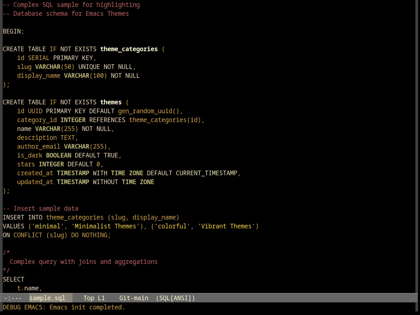This screenshot has width=420, height=315.
Task: Click the 'Vibrant Themes' string literal
Action: pyautogui.click(x=226, y=226)
